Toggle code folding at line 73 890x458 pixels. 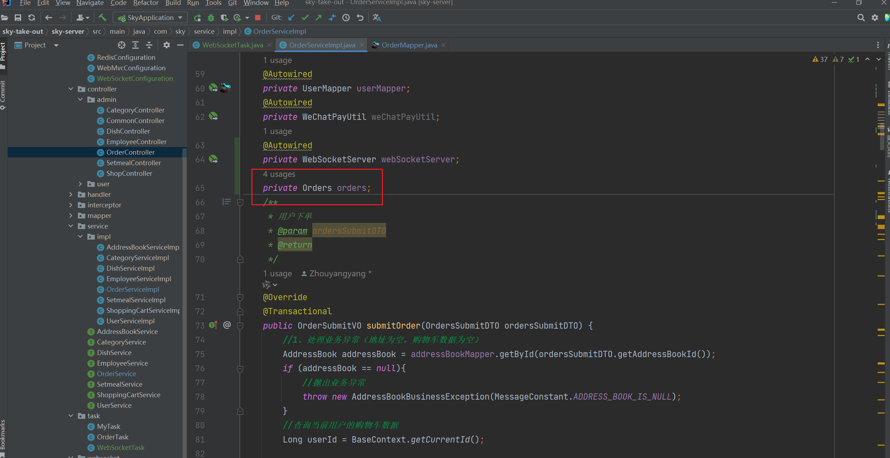tap(240, 326)
